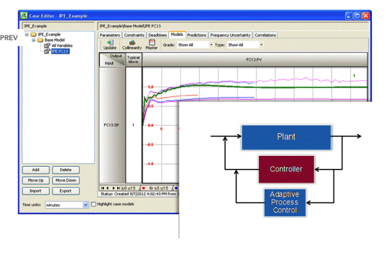Click the IPE FC13 case icon
Viewport: 386px width, 258px height.
coord(47,51)
